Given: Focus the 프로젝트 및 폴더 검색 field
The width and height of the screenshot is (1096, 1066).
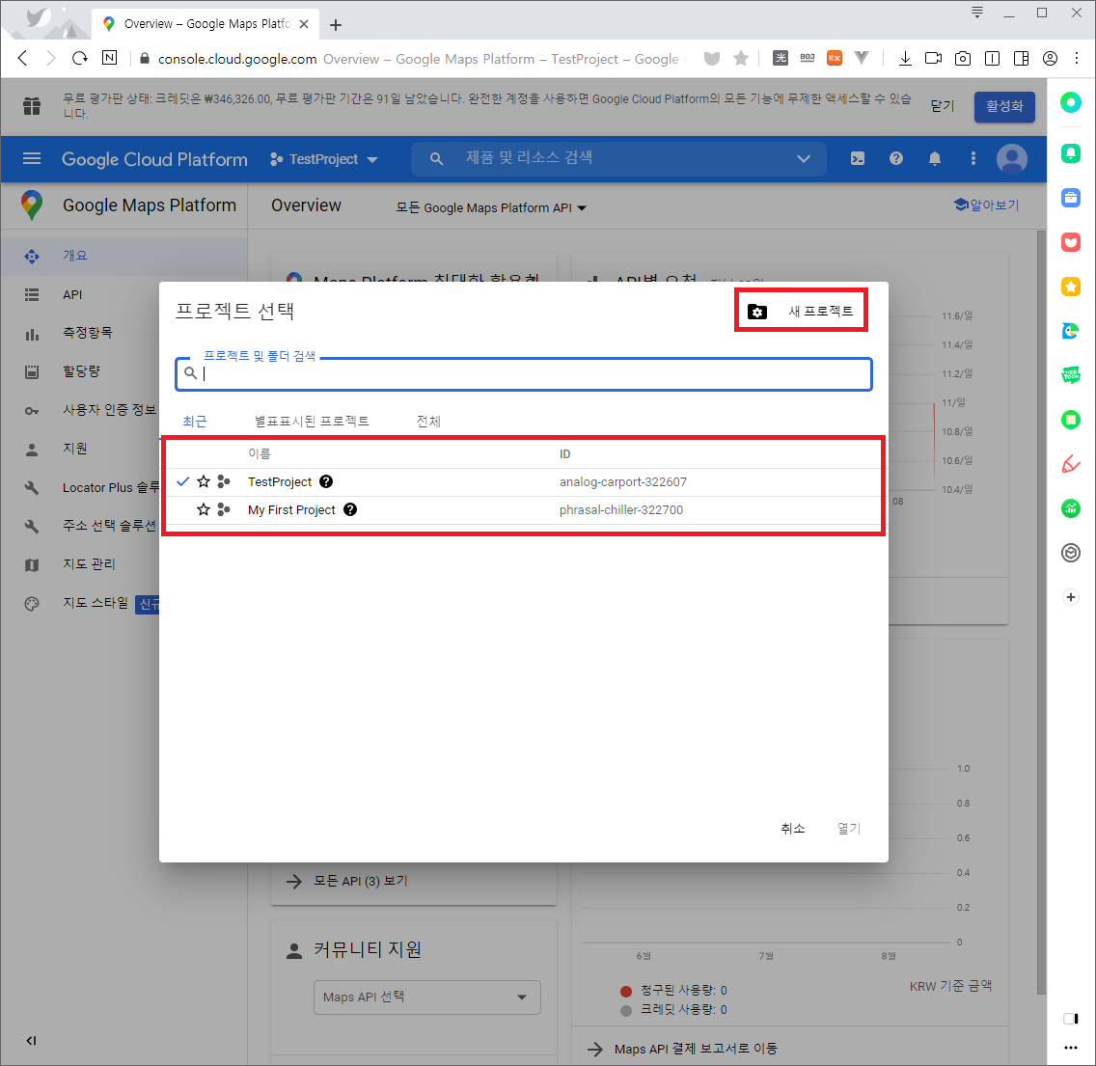Looking at the screenshot, I should (x=524, y=374).
